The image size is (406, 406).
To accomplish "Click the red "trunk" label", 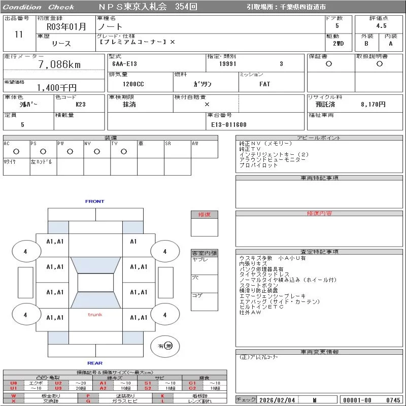I will 95,315.
